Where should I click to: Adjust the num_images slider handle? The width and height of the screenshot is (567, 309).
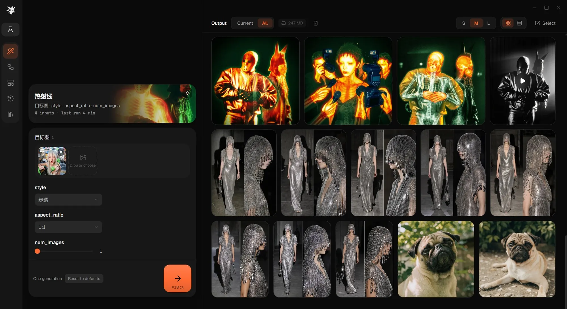37,251
